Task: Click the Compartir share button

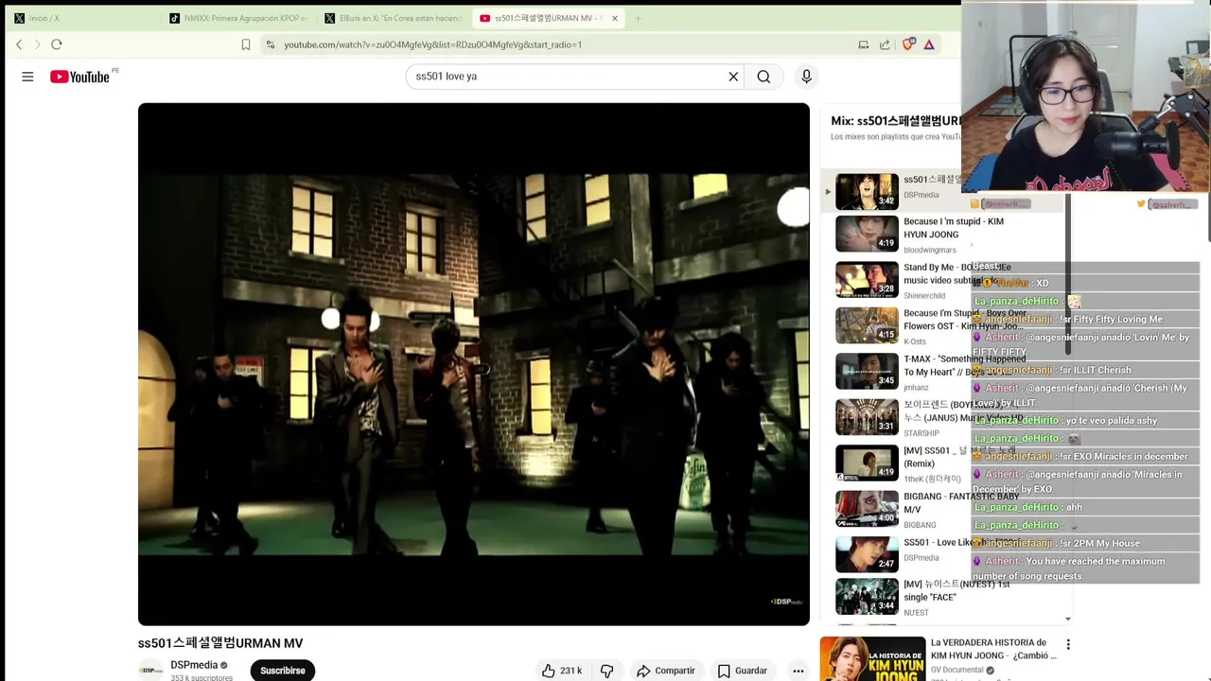Action: [666, 671]
